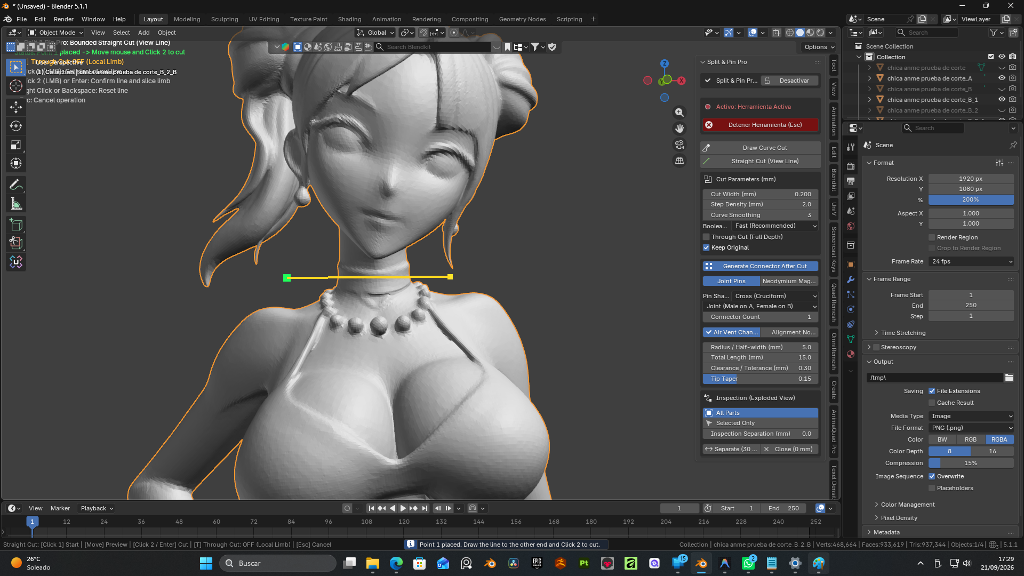Open the Geometry Nodes workspace tab
The height and width of the screenshot is (576, 1024).
pyautogui.click(x=522, y=19)
